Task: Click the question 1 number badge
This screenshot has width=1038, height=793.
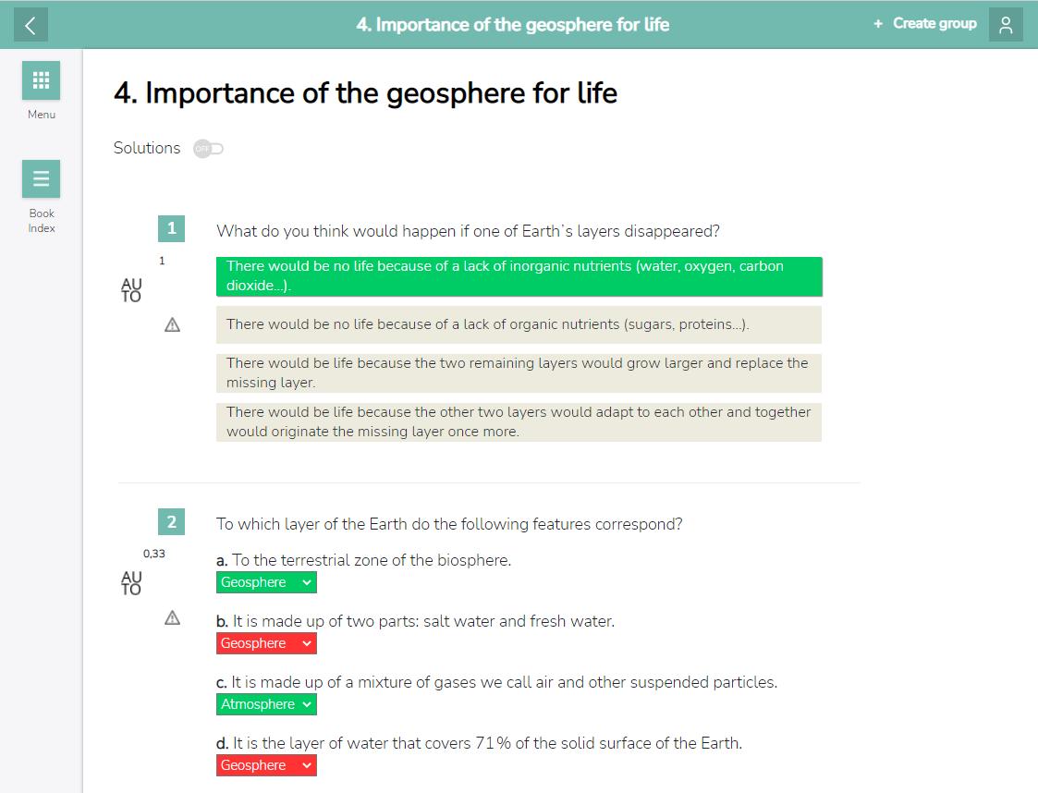Action: click(171, 229)
